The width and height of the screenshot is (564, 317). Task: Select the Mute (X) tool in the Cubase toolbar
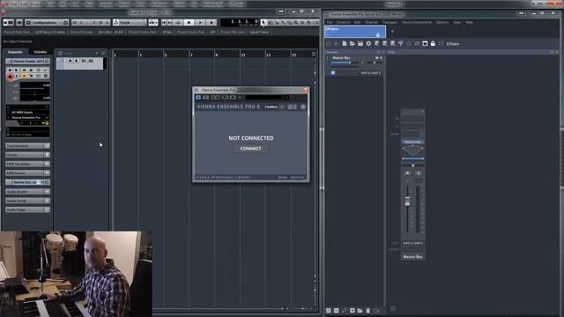coord(302,22)
